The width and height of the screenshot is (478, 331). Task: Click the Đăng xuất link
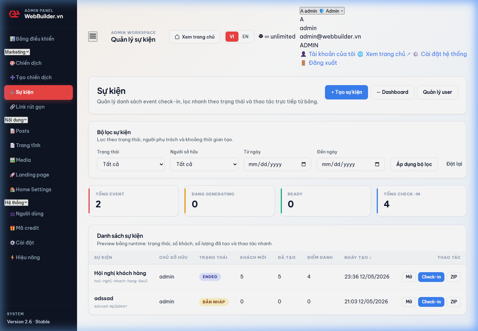click(x=323, y=63)
